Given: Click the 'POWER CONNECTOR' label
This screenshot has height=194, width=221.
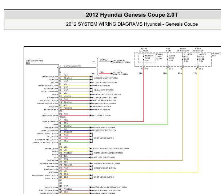Looking at the screenshot, I should point(159,56).
